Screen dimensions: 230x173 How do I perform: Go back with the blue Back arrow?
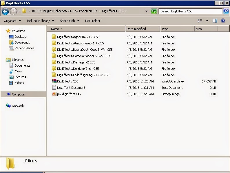coord(5,11)
